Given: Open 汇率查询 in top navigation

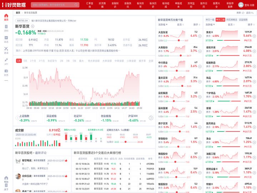Looking at the screenshot, I should [x=90, y=5].
